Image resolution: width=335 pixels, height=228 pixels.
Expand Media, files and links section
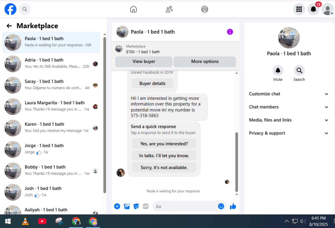pyautogui.click(x=289, y=120)
